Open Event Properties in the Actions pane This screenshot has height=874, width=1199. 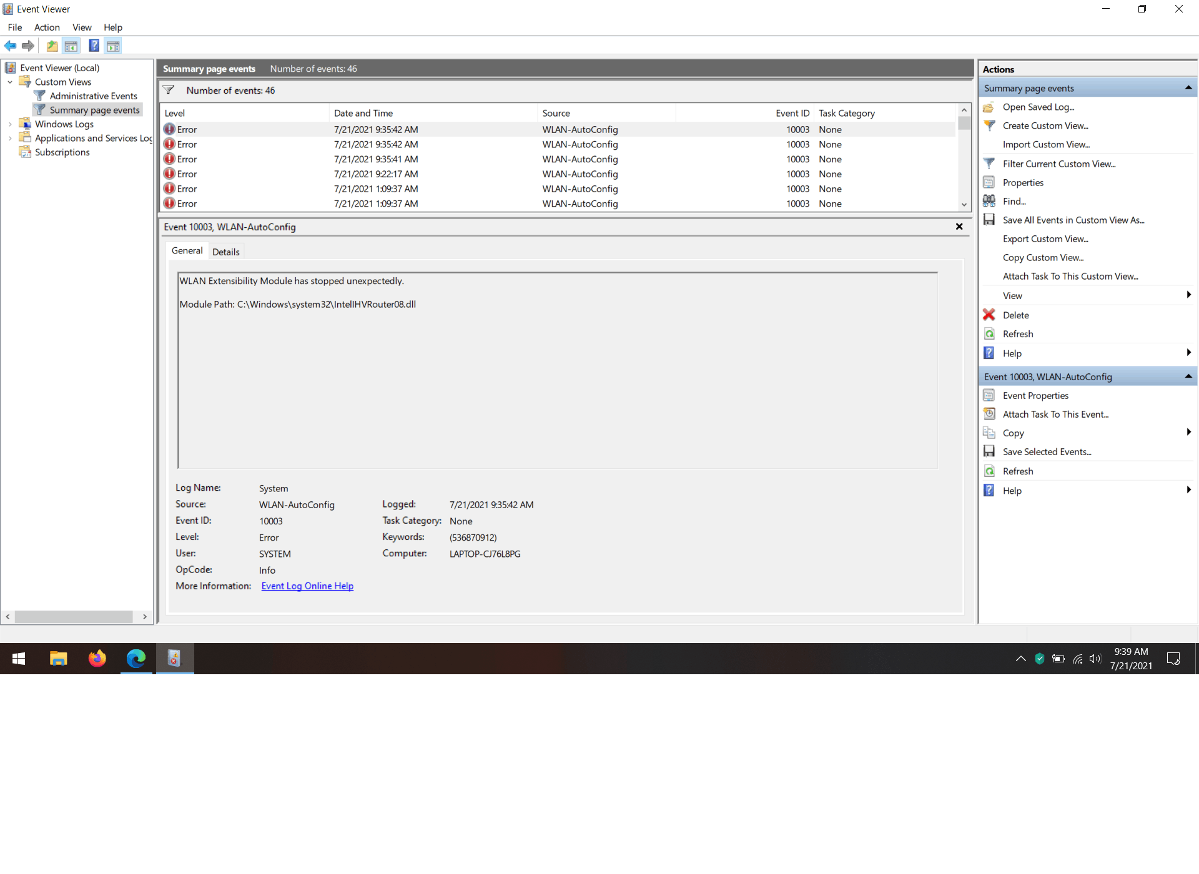[1035, 396]
